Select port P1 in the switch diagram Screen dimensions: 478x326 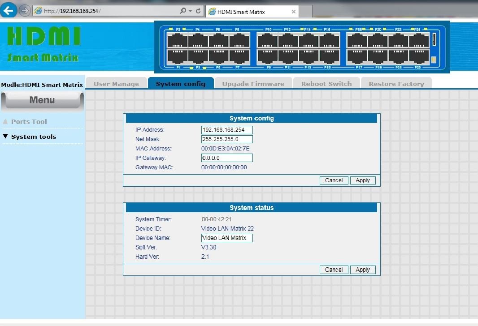[x=177, y=56]
